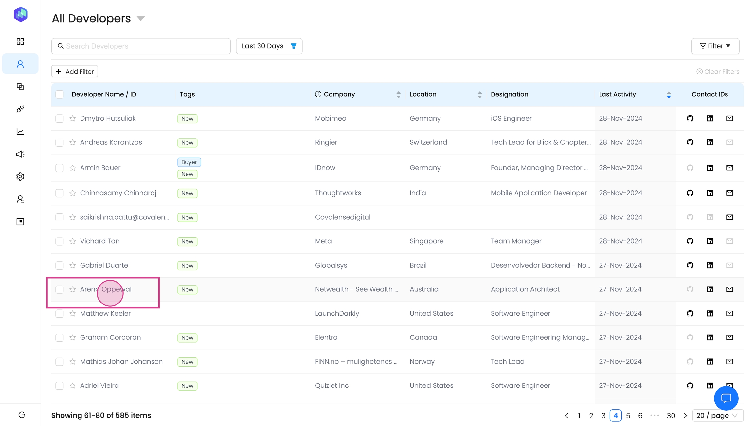Screen dimensions: 754x426
Task: Open the megaphone campaigns icon in sidebar
Action: coord(20,154)
